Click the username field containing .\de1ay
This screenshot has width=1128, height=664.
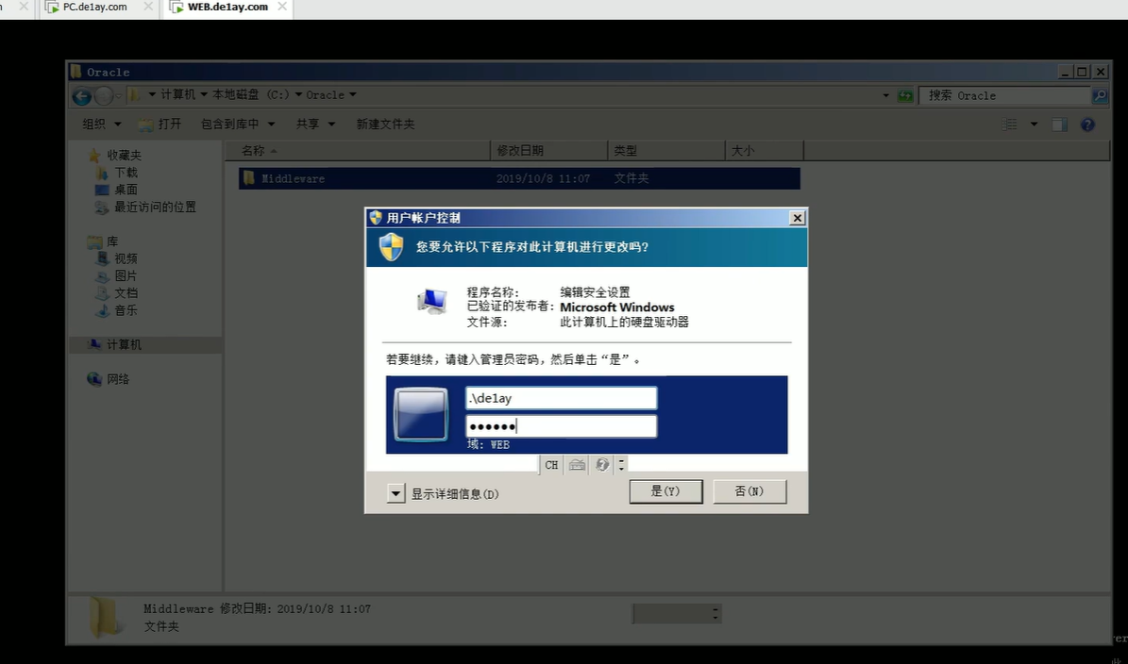(x=561, y=398)
